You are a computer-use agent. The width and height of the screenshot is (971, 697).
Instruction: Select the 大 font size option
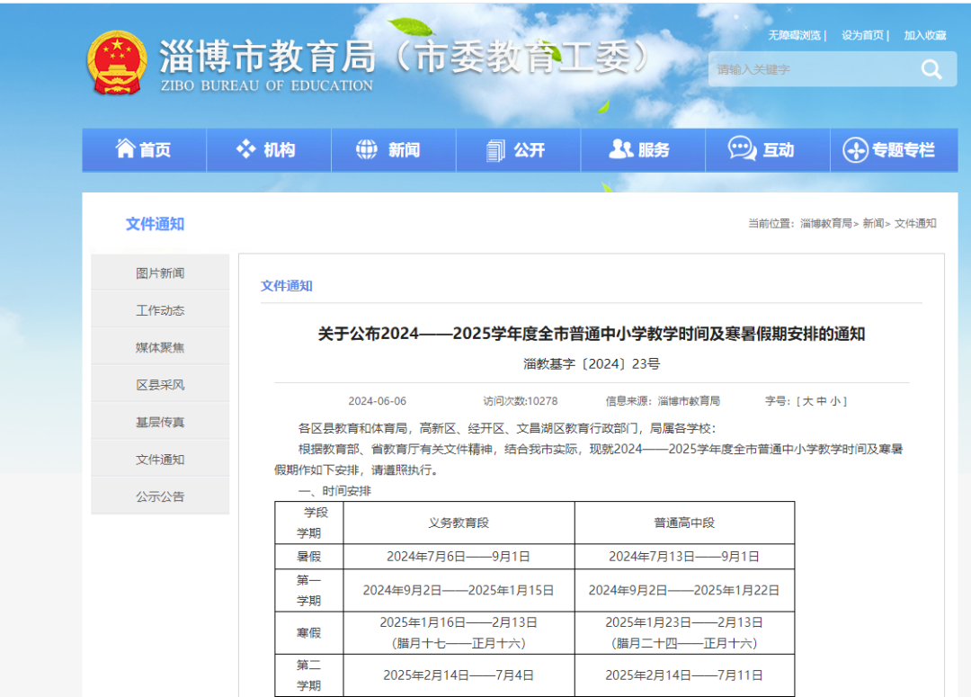808,400
